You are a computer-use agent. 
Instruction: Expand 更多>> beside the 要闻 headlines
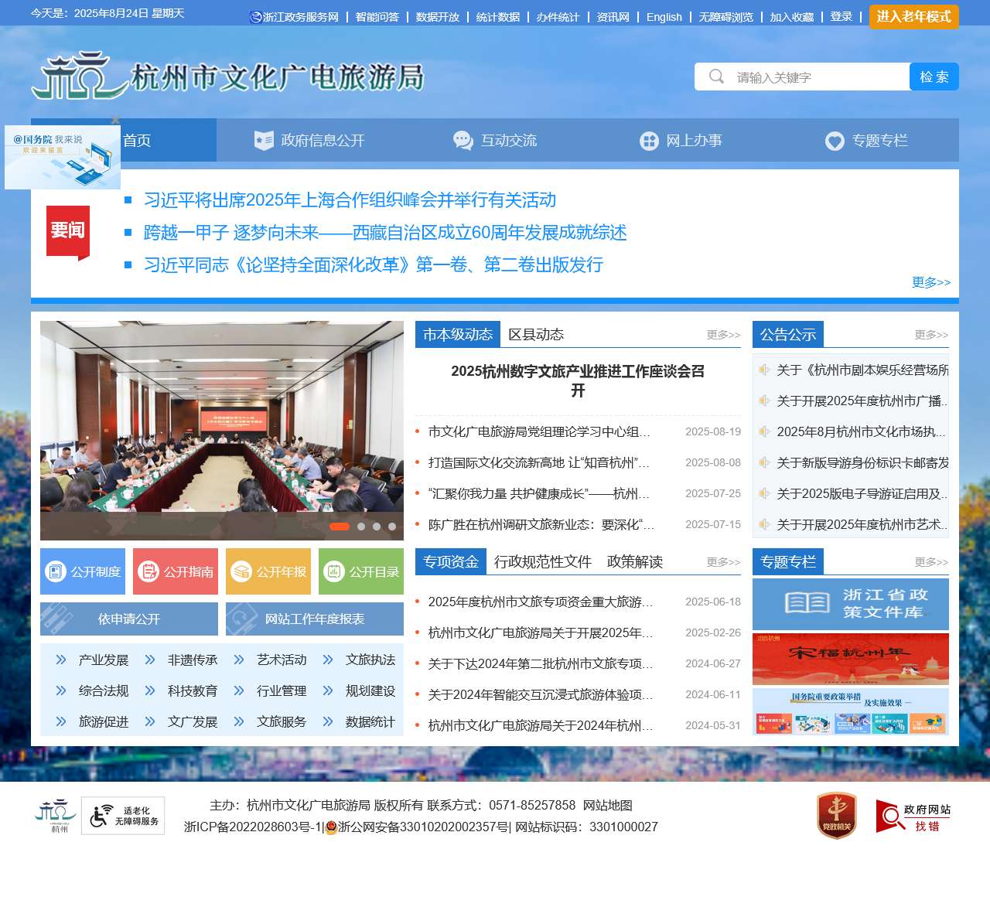tap(930, 282)
